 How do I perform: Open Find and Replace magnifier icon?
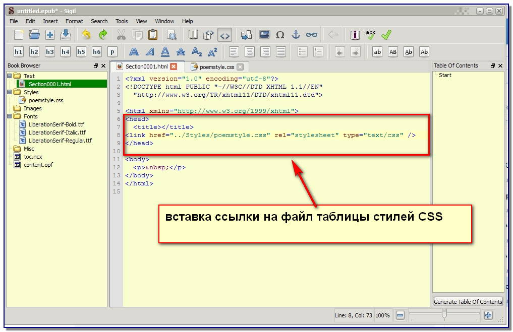click(172, 35)
